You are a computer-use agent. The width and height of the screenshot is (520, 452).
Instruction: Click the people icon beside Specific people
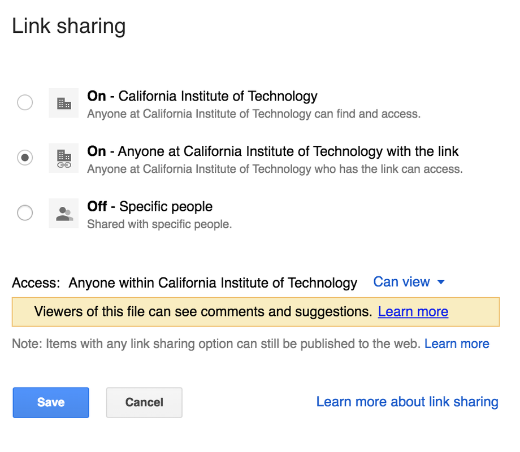64,213
